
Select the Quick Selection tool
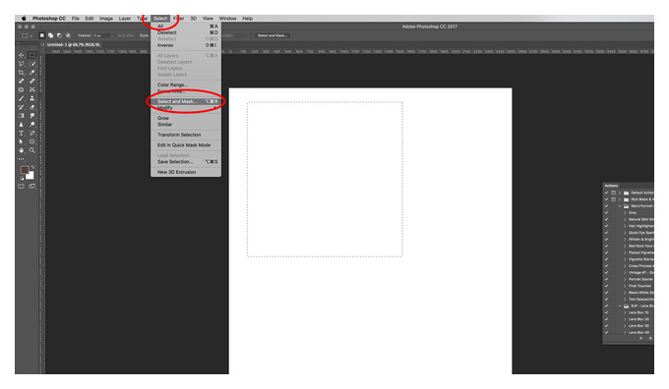pos(32,64)
